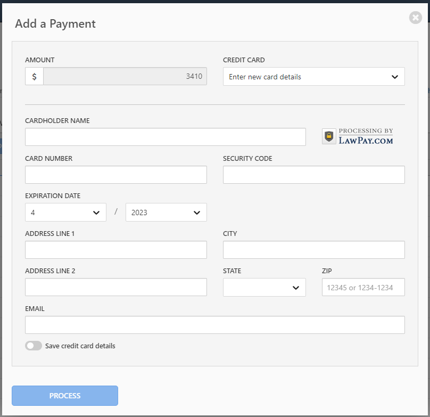The height and width of the screenshot is (417, 430).
Task: Select the Security Code input
Action: tap(314, 175)
